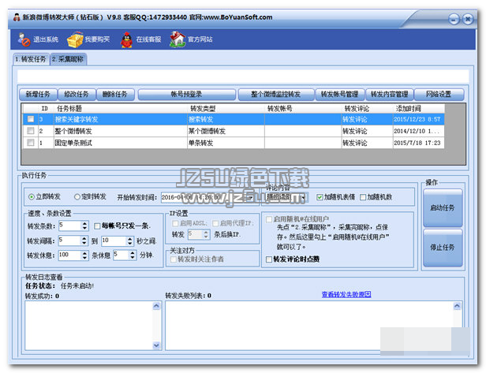
Task: Open 转发内容管理
Action: pyautogui.click(x=390, y=94)
